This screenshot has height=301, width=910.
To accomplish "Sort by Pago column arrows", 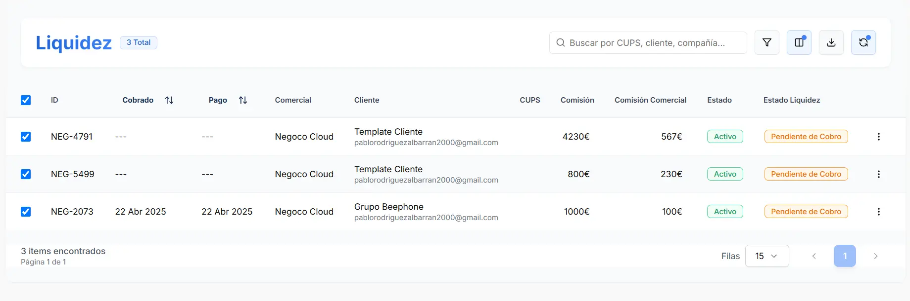I will pos(242,100).
